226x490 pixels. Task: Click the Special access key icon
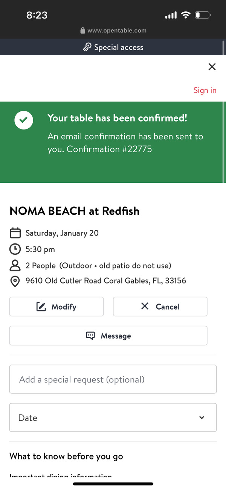pos(87,47)
